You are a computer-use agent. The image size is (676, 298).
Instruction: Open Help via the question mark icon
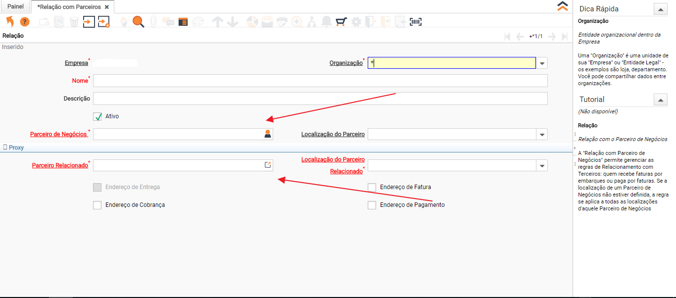click(x=25, y=22)
